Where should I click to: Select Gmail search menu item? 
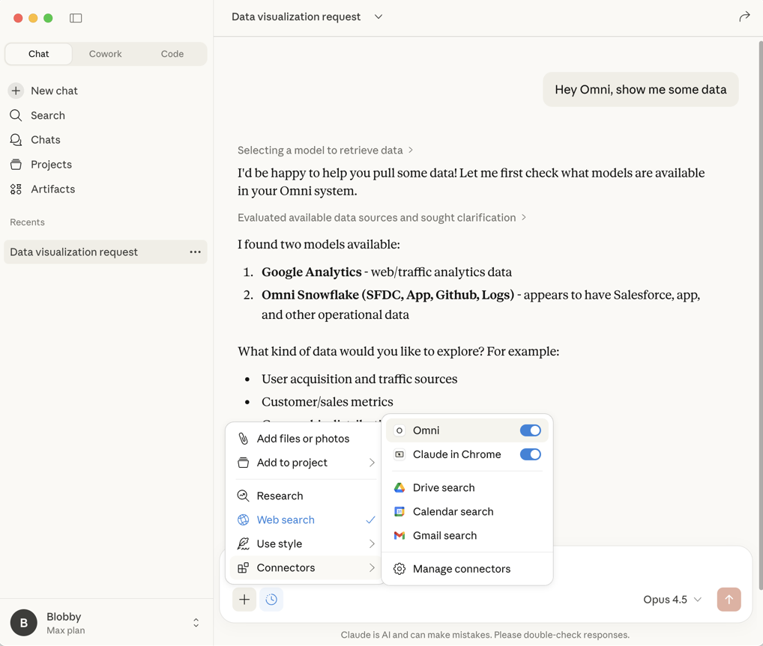click(467, 535)
